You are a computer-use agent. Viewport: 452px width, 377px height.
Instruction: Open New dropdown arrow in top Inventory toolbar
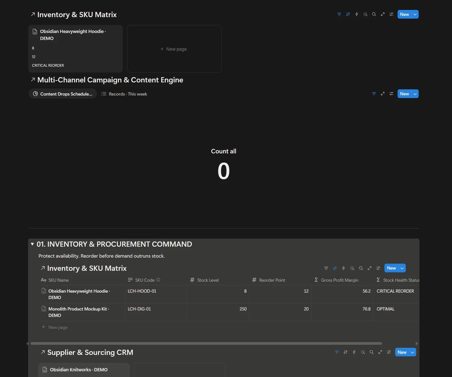[415, 14]
